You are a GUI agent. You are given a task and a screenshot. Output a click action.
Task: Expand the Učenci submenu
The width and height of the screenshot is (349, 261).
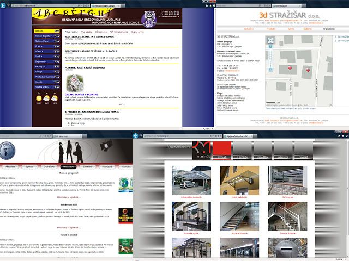tap(47, 51)
